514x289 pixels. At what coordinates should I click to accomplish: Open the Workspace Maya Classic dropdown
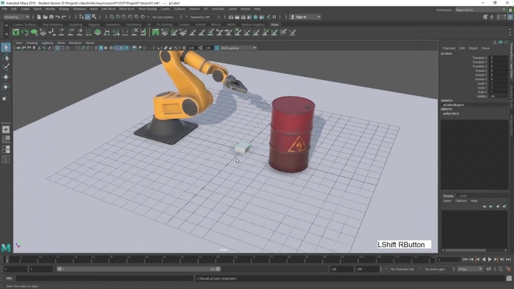(480, 10)
